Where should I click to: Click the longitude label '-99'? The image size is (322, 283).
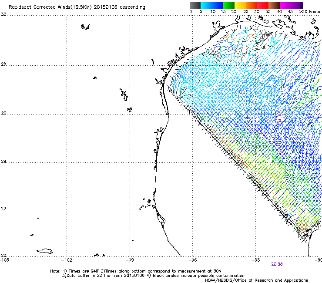click(130, 260)
